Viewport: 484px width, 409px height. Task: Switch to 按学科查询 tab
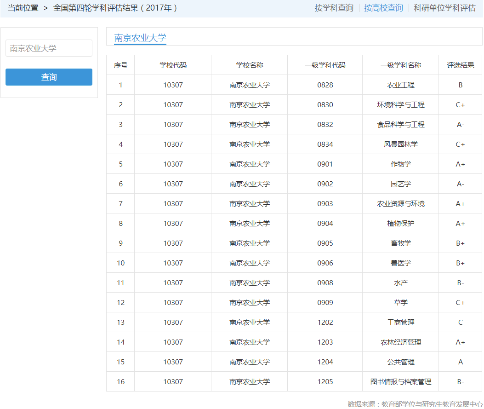pos(334,8)
